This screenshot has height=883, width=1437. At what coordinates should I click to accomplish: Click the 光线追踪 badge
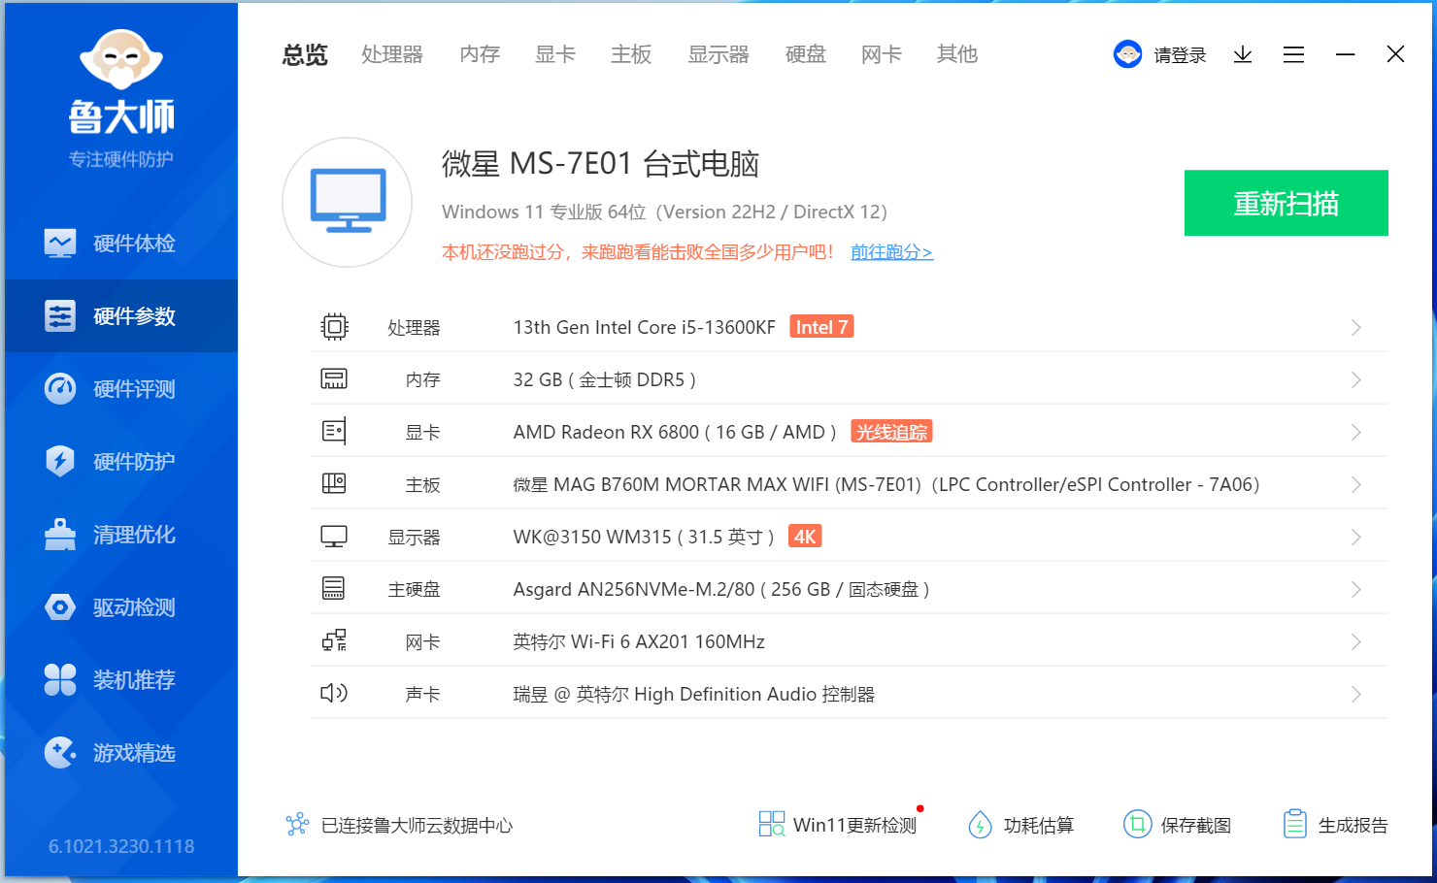pos(891,432)
